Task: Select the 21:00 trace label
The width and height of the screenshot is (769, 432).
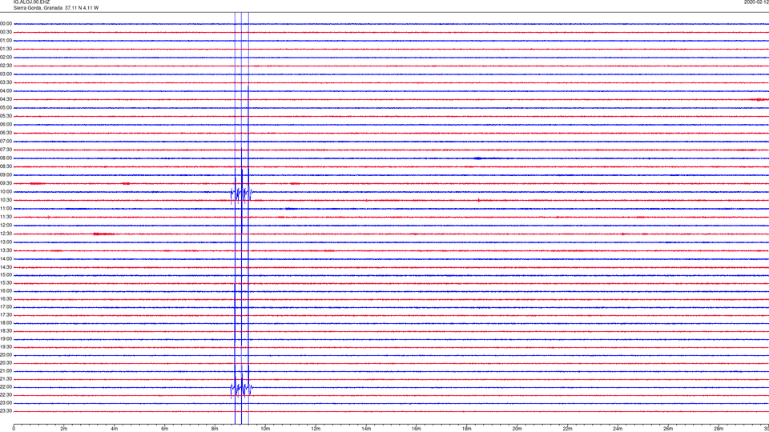Action: point(6,370)
